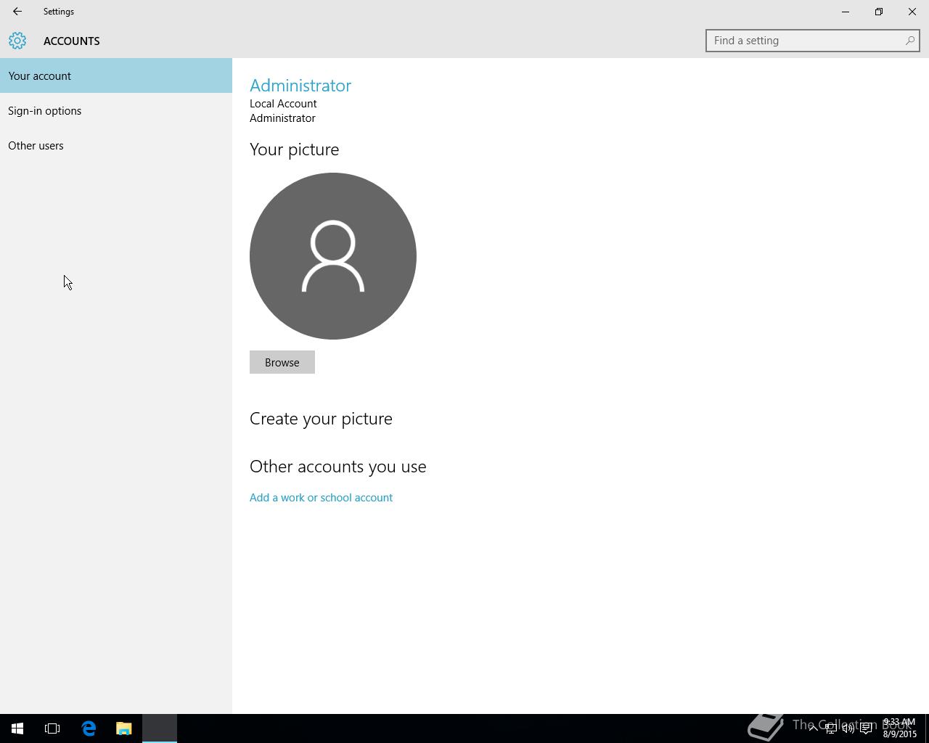Go back using the Settings back arrow
Image resolution: width=929 pixels, height=743 pixels.
[x=17, y=12]
